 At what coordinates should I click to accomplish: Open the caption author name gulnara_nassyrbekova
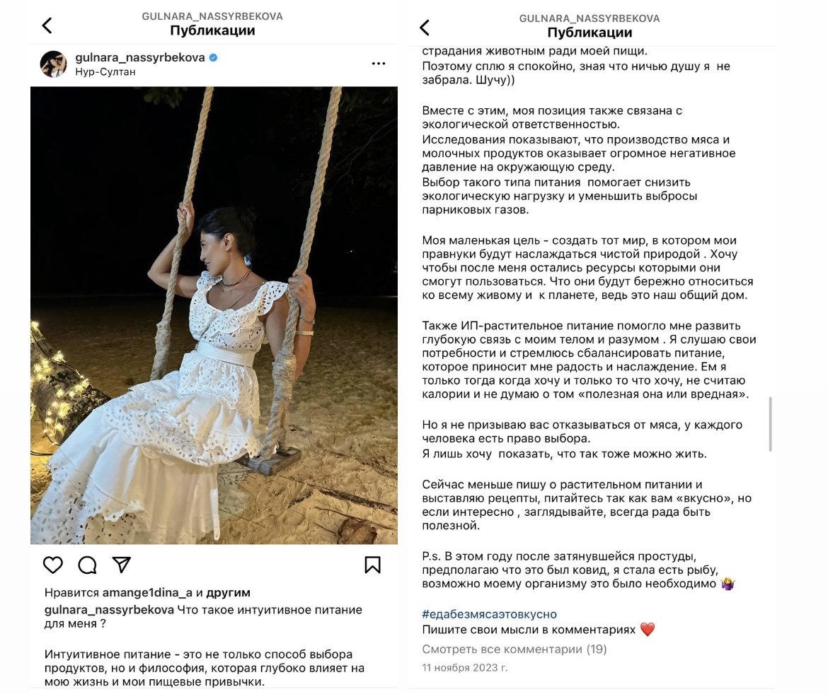click(x=109, y=610)
